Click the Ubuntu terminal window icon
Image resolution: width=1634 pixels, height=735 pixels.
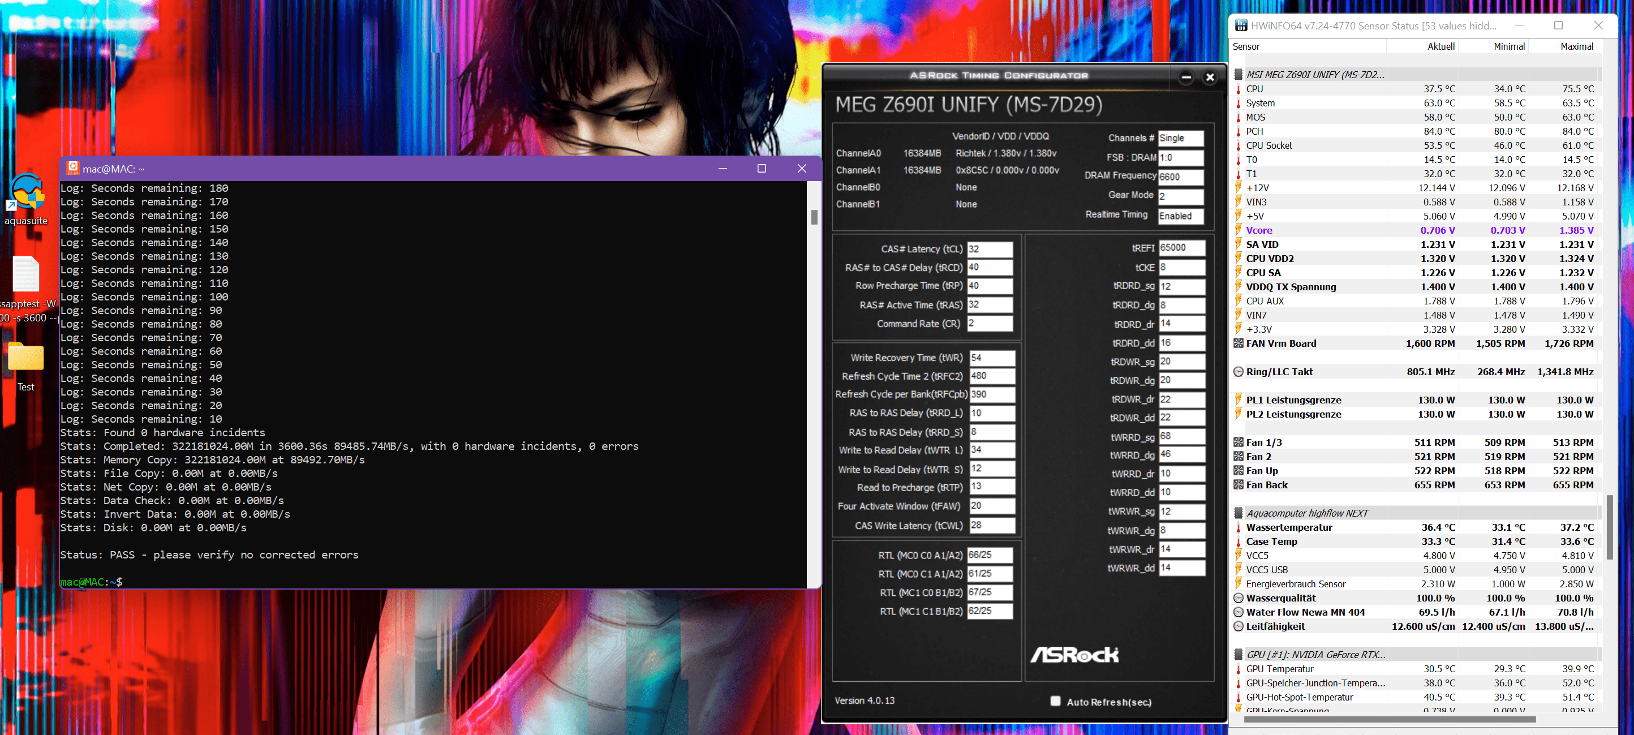[x=73, y=168]
